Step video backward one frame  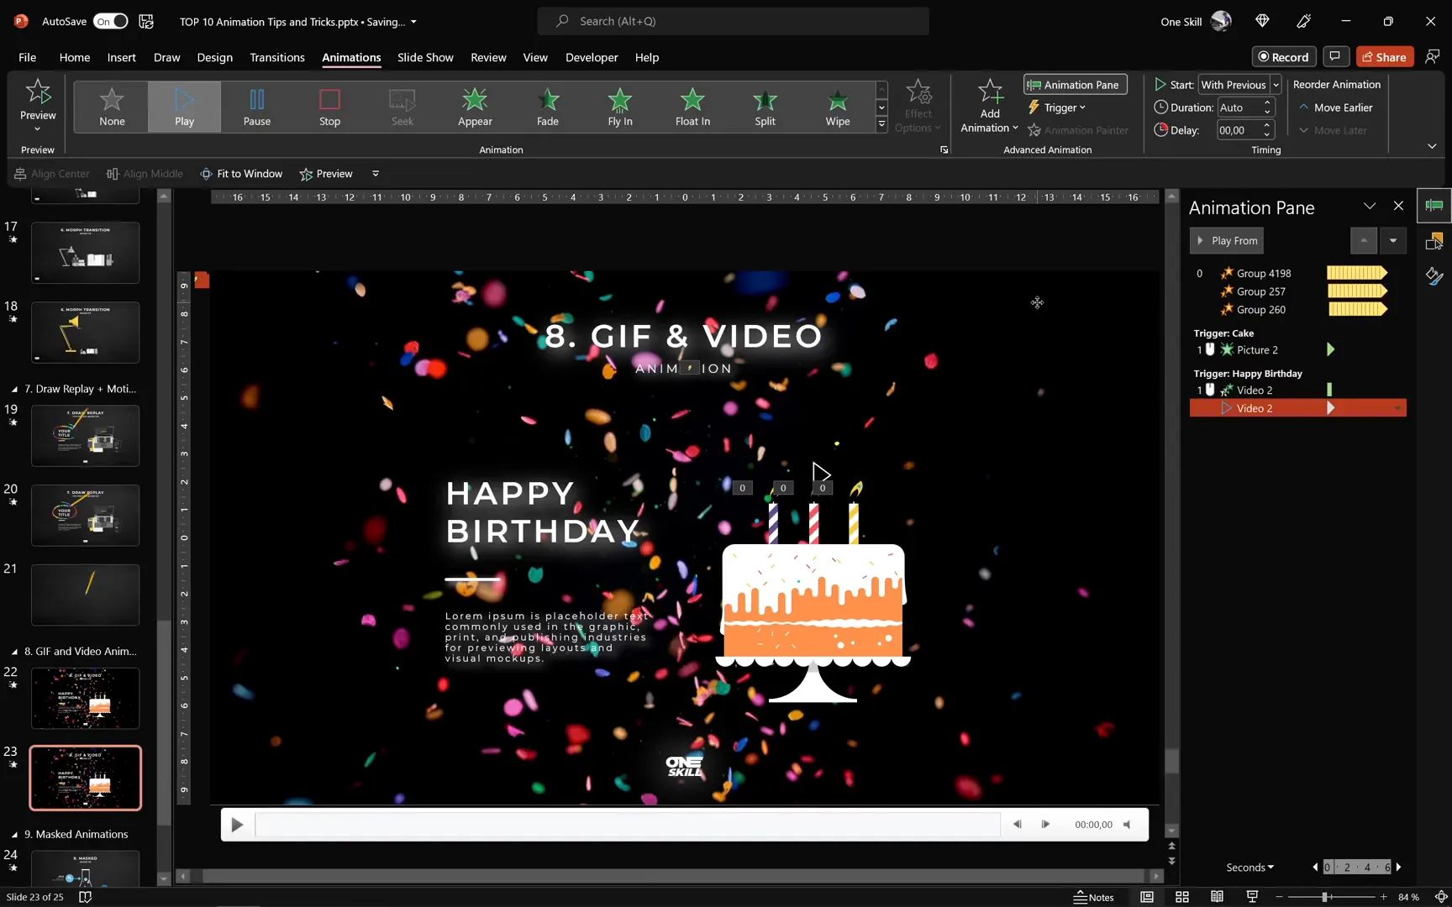(x=1018, y=825)
